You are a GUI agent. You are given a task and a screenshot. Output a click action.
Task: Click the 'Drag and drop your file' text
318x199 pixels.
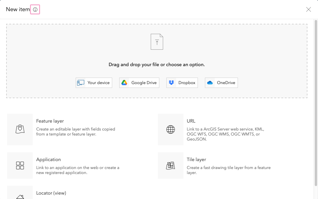[157, 65]
